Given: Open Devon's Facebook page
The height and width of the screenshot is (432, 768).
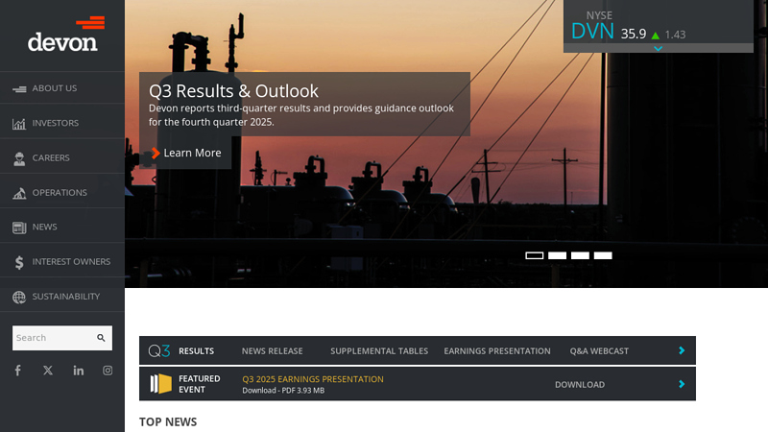Looking at the screenshot, I should click(x=17, y=371).
